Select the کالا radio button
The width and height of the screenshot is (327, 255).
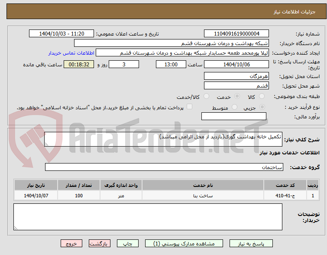tap(262, 96)
